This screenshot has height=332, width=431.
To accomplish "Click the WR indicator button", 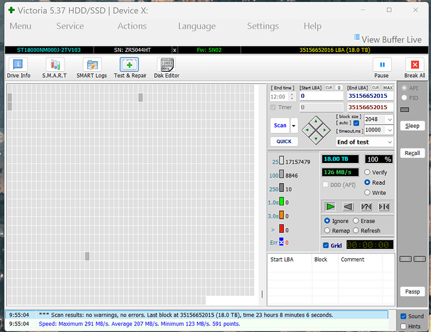I will tap(406, 259).
